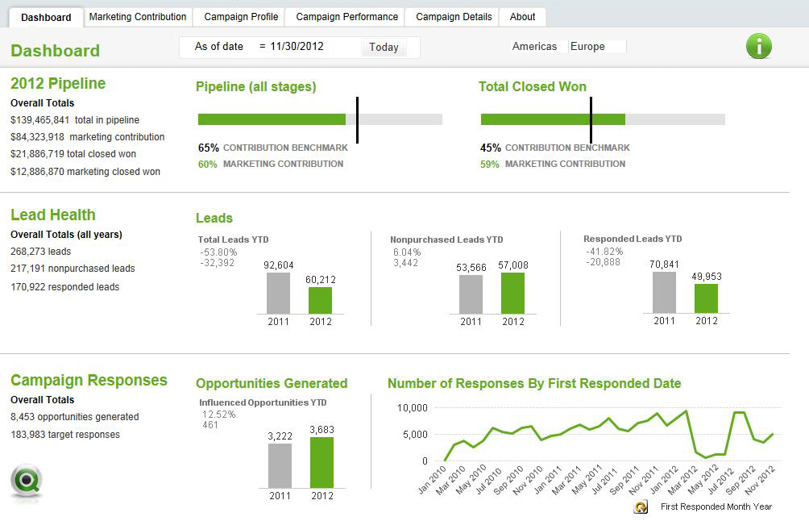Click the "8,453 opportunities generated" text
809x521 pixels.
[75, 417]
